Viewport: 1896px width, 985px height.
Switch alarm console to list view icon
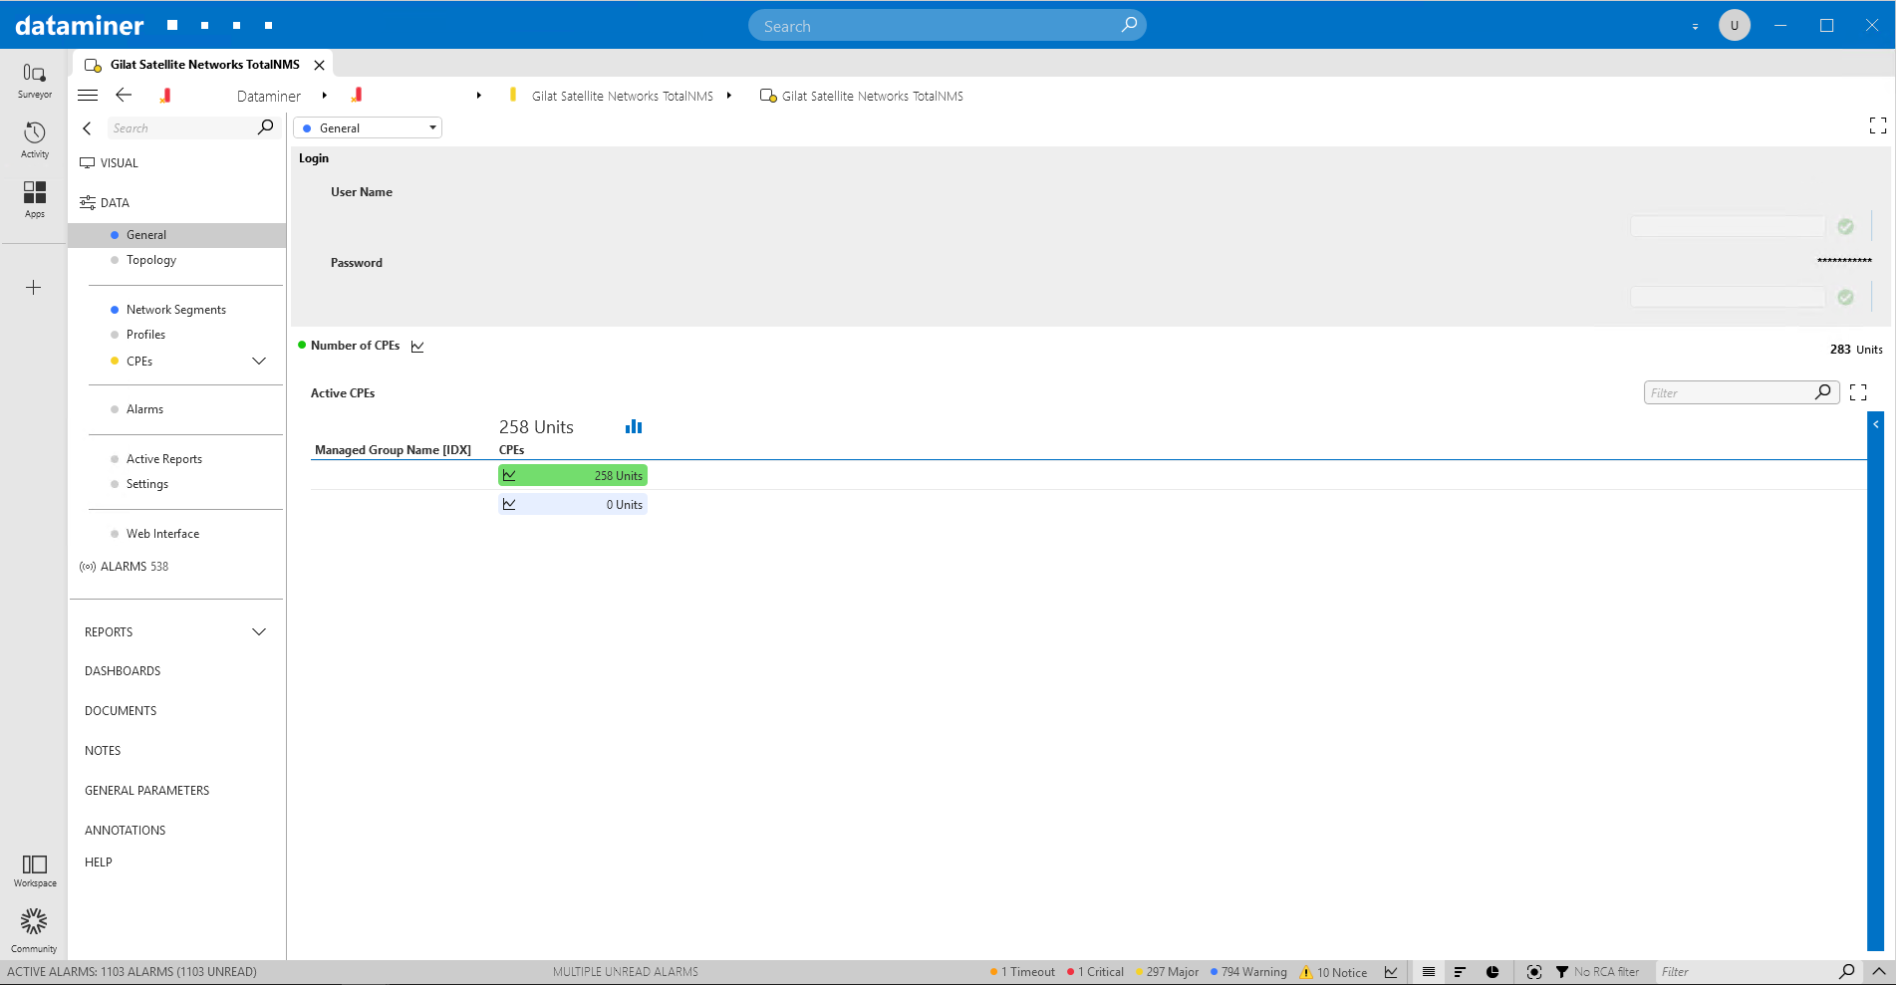1428,972
